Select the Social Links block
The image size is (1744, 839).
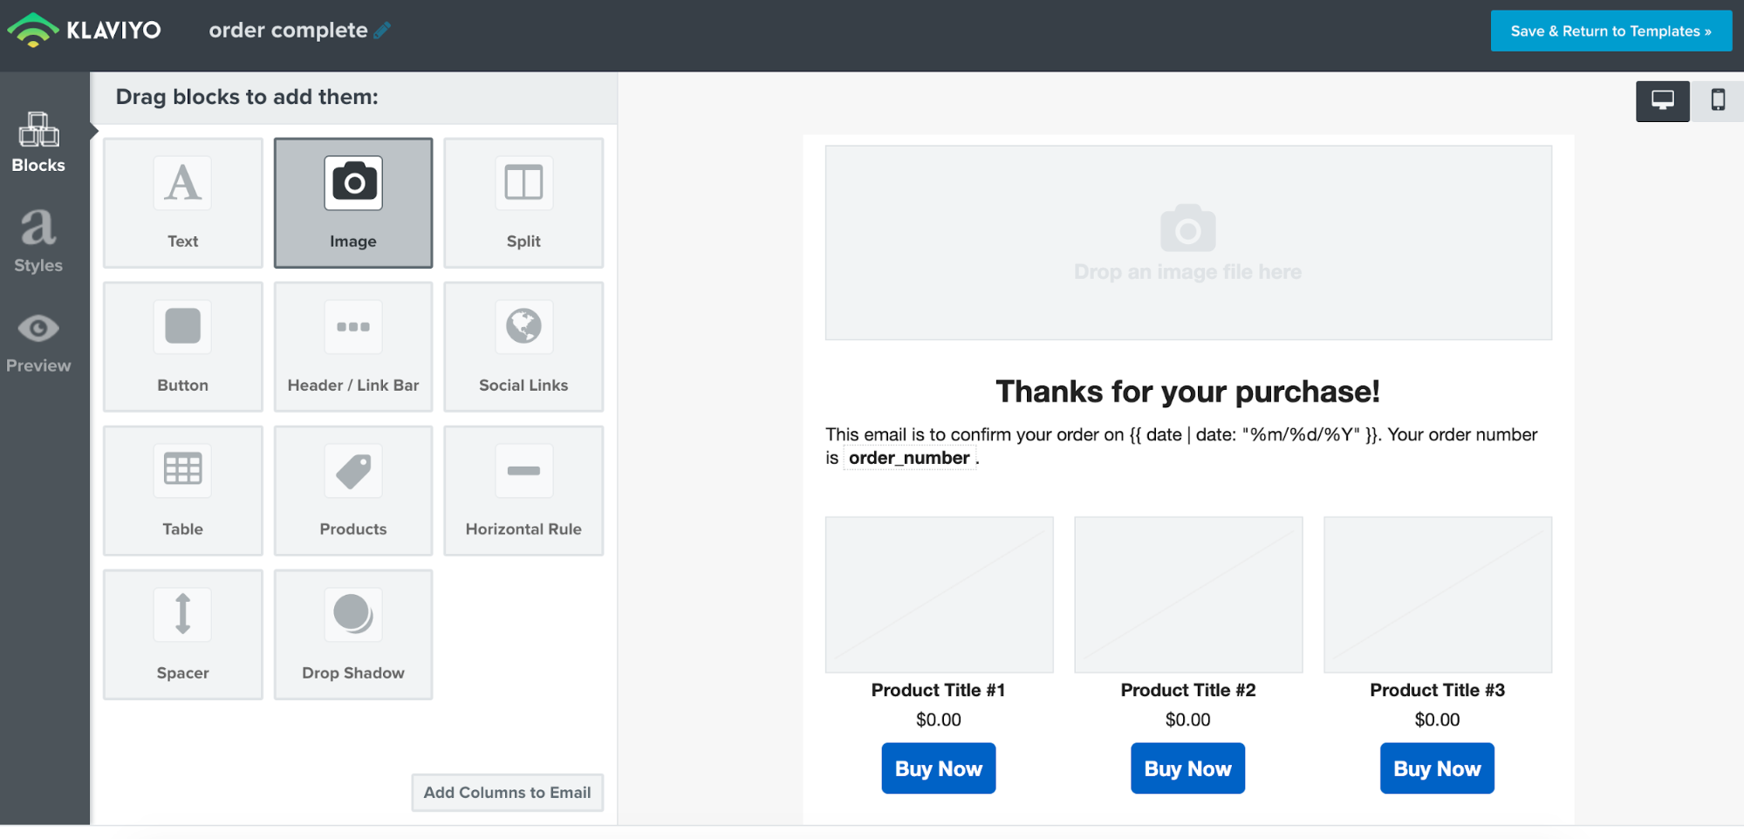(523, 346)
